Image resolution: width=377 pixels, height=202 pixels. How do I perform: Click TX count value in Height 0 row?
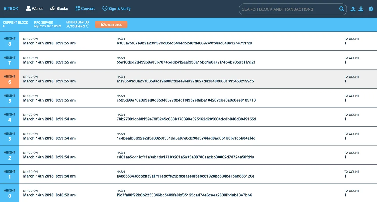(345, 195)
